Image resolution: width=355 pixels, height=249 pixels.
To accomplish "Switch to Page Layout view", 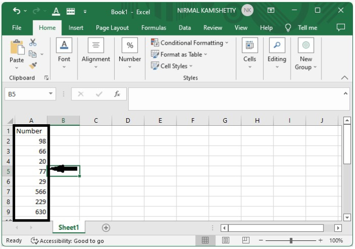I will (x=226, y=240).
